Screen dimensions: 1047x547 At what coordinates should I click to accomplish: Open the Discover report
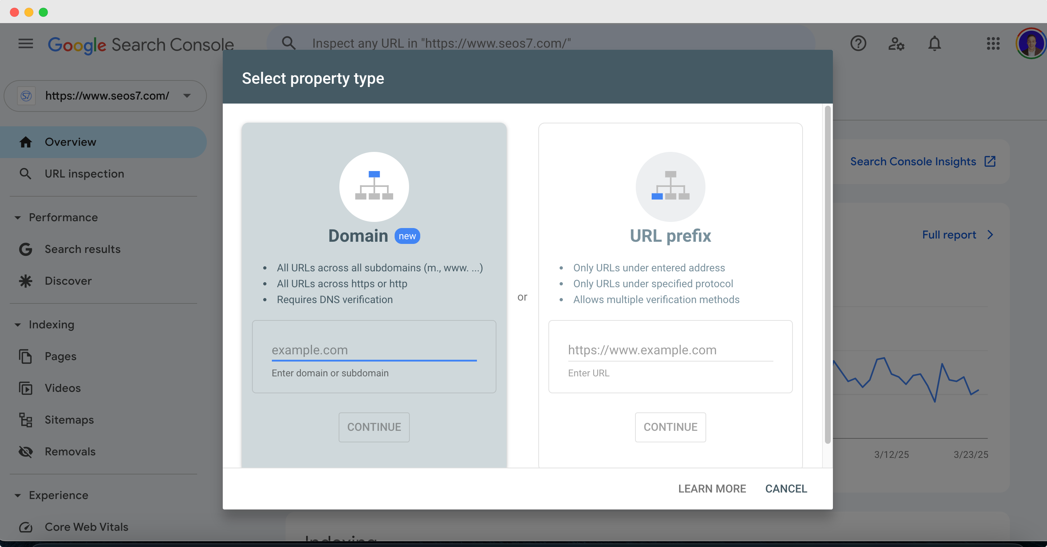(103, 281)
